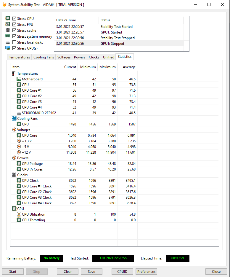Click the AIDA64 flame icon in title bar
The width and height of the screenshot is (230, 277).
click(x=4, y=4)
